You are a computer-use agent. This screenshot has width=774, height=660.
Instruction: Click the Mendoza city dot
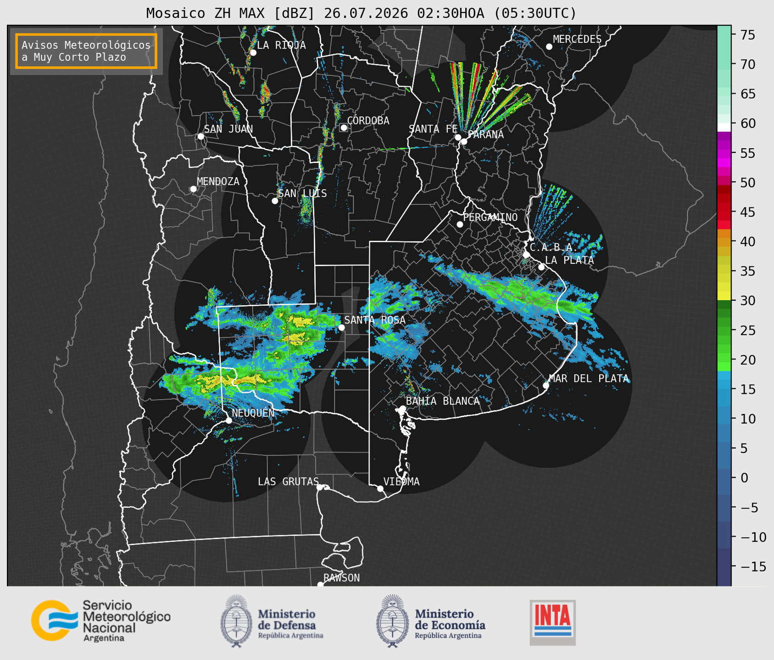pos(193,189)
